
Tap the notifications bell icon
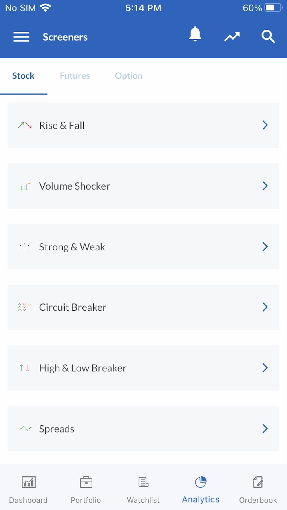[195, 34]
